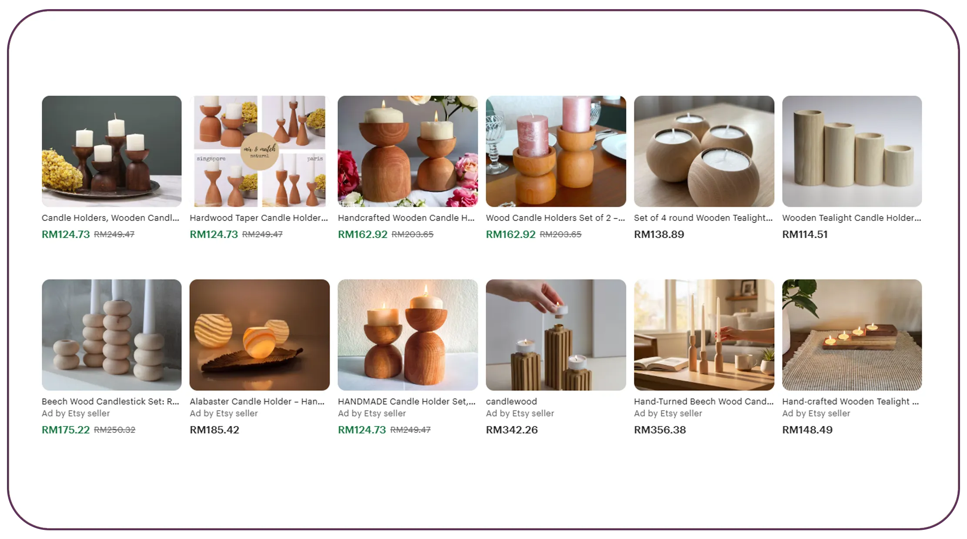967x539 pixels.
Task: View the Hand-crafted Wooden Tealight tray photo
Action: pyautogui.click(x=852, y=335)
